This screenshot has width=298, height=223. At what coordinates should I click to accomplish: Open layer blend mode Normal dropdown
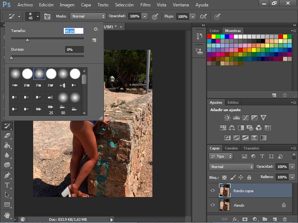click(231, 167)
